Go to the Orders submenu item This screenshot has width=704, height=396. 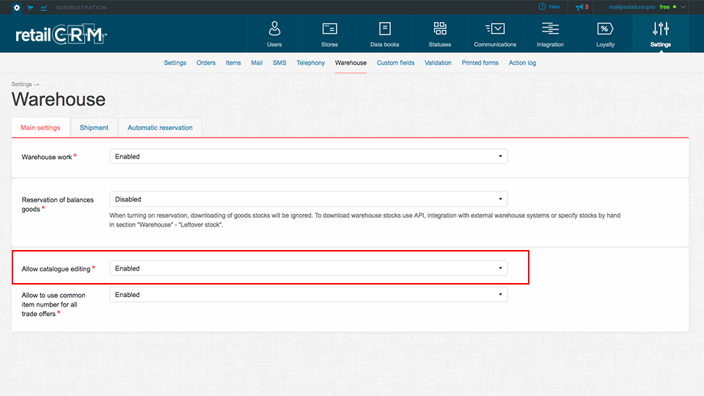[206, 63]
